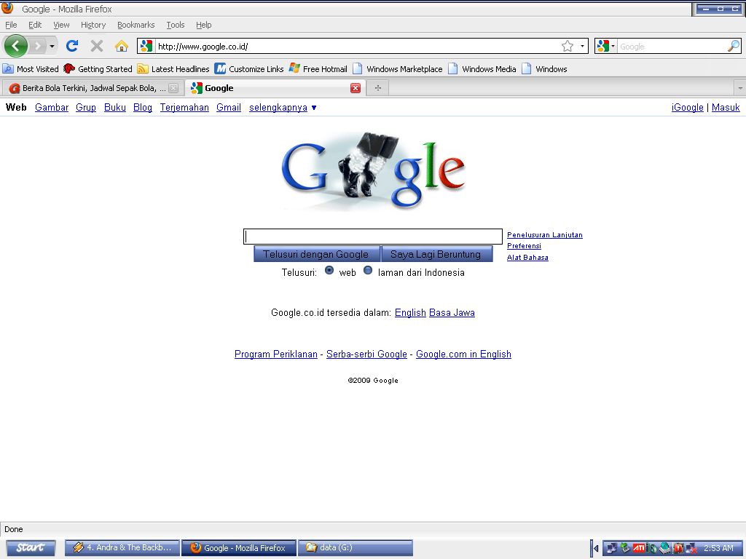Open the View menu
The height and width of the screenshot is (559, 746).
[61, 25]
